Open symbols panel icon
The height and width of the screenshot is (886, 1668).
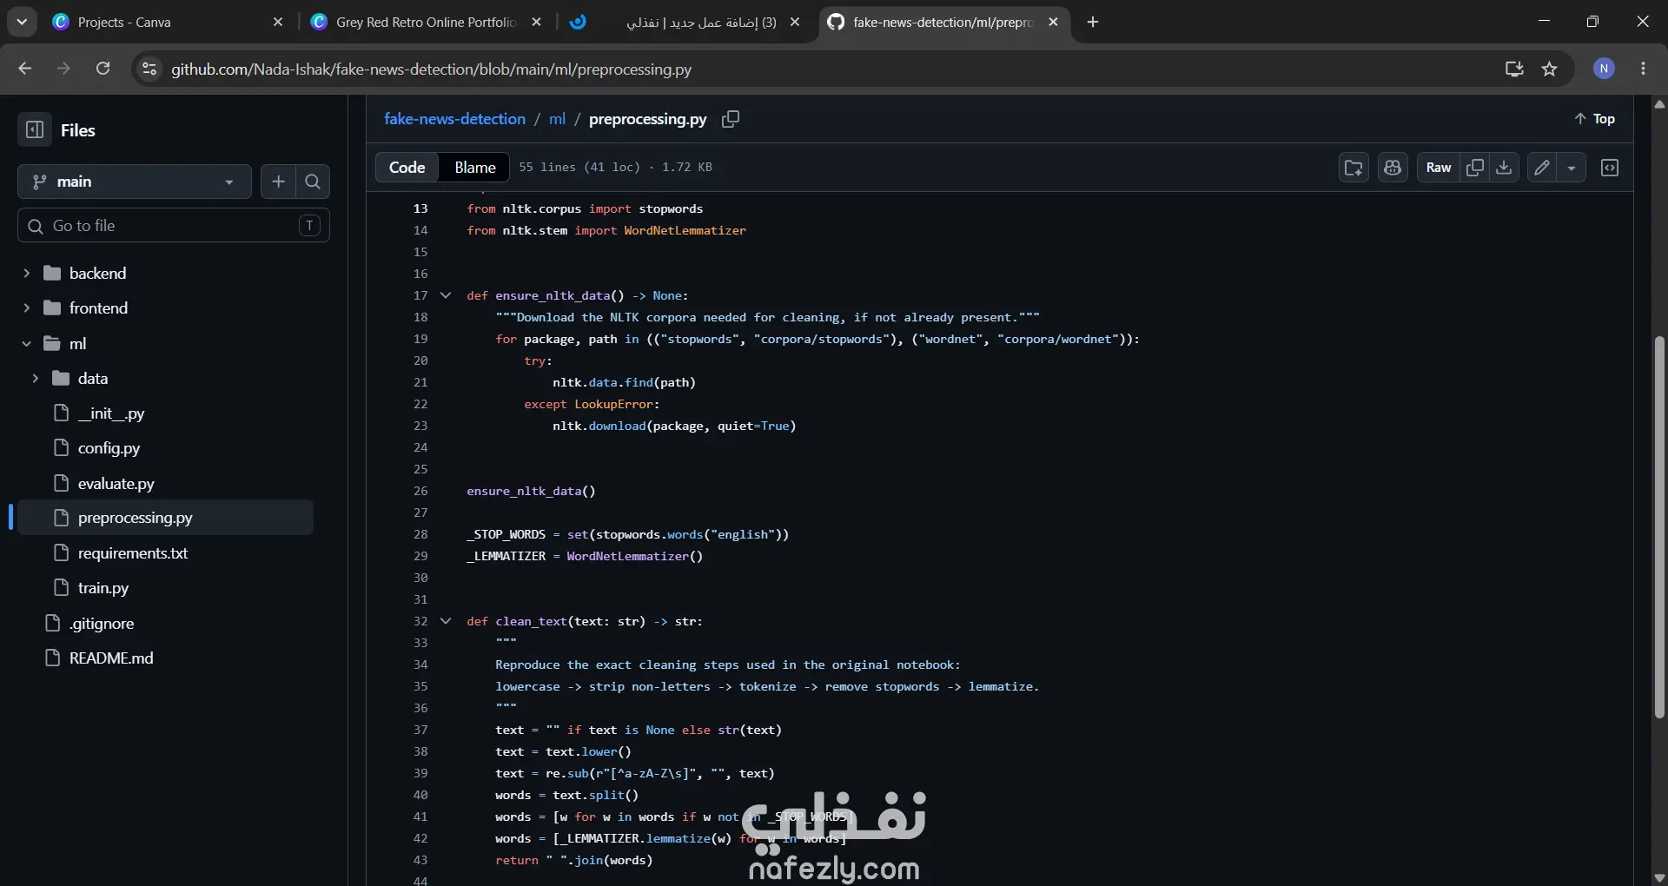coord(1610,168)
